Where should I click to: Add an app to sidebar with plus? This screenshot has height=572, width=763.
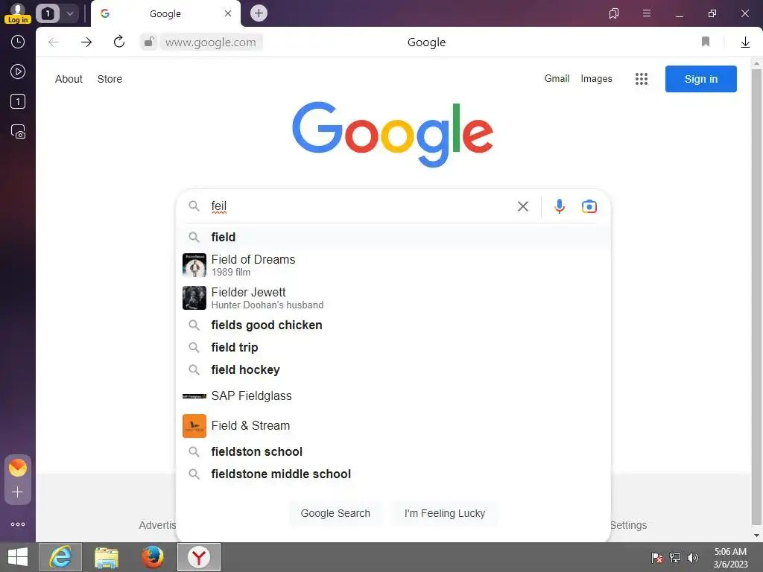pos(18,492)
